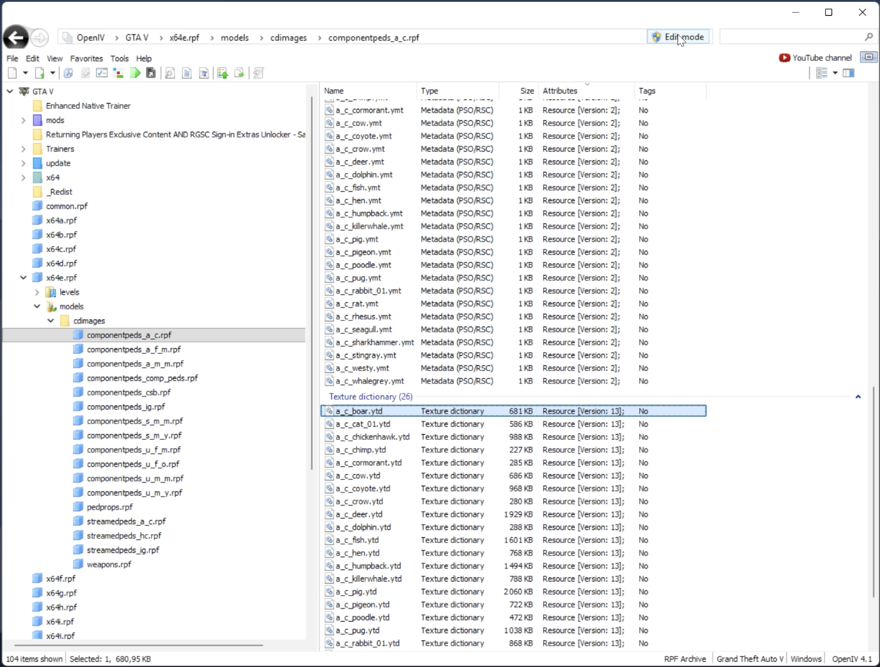Image resolution: width=880 pixels, height=667 pixels.
Task: Click the green play arrow toolbar icon
Action: tap(135, 73)
